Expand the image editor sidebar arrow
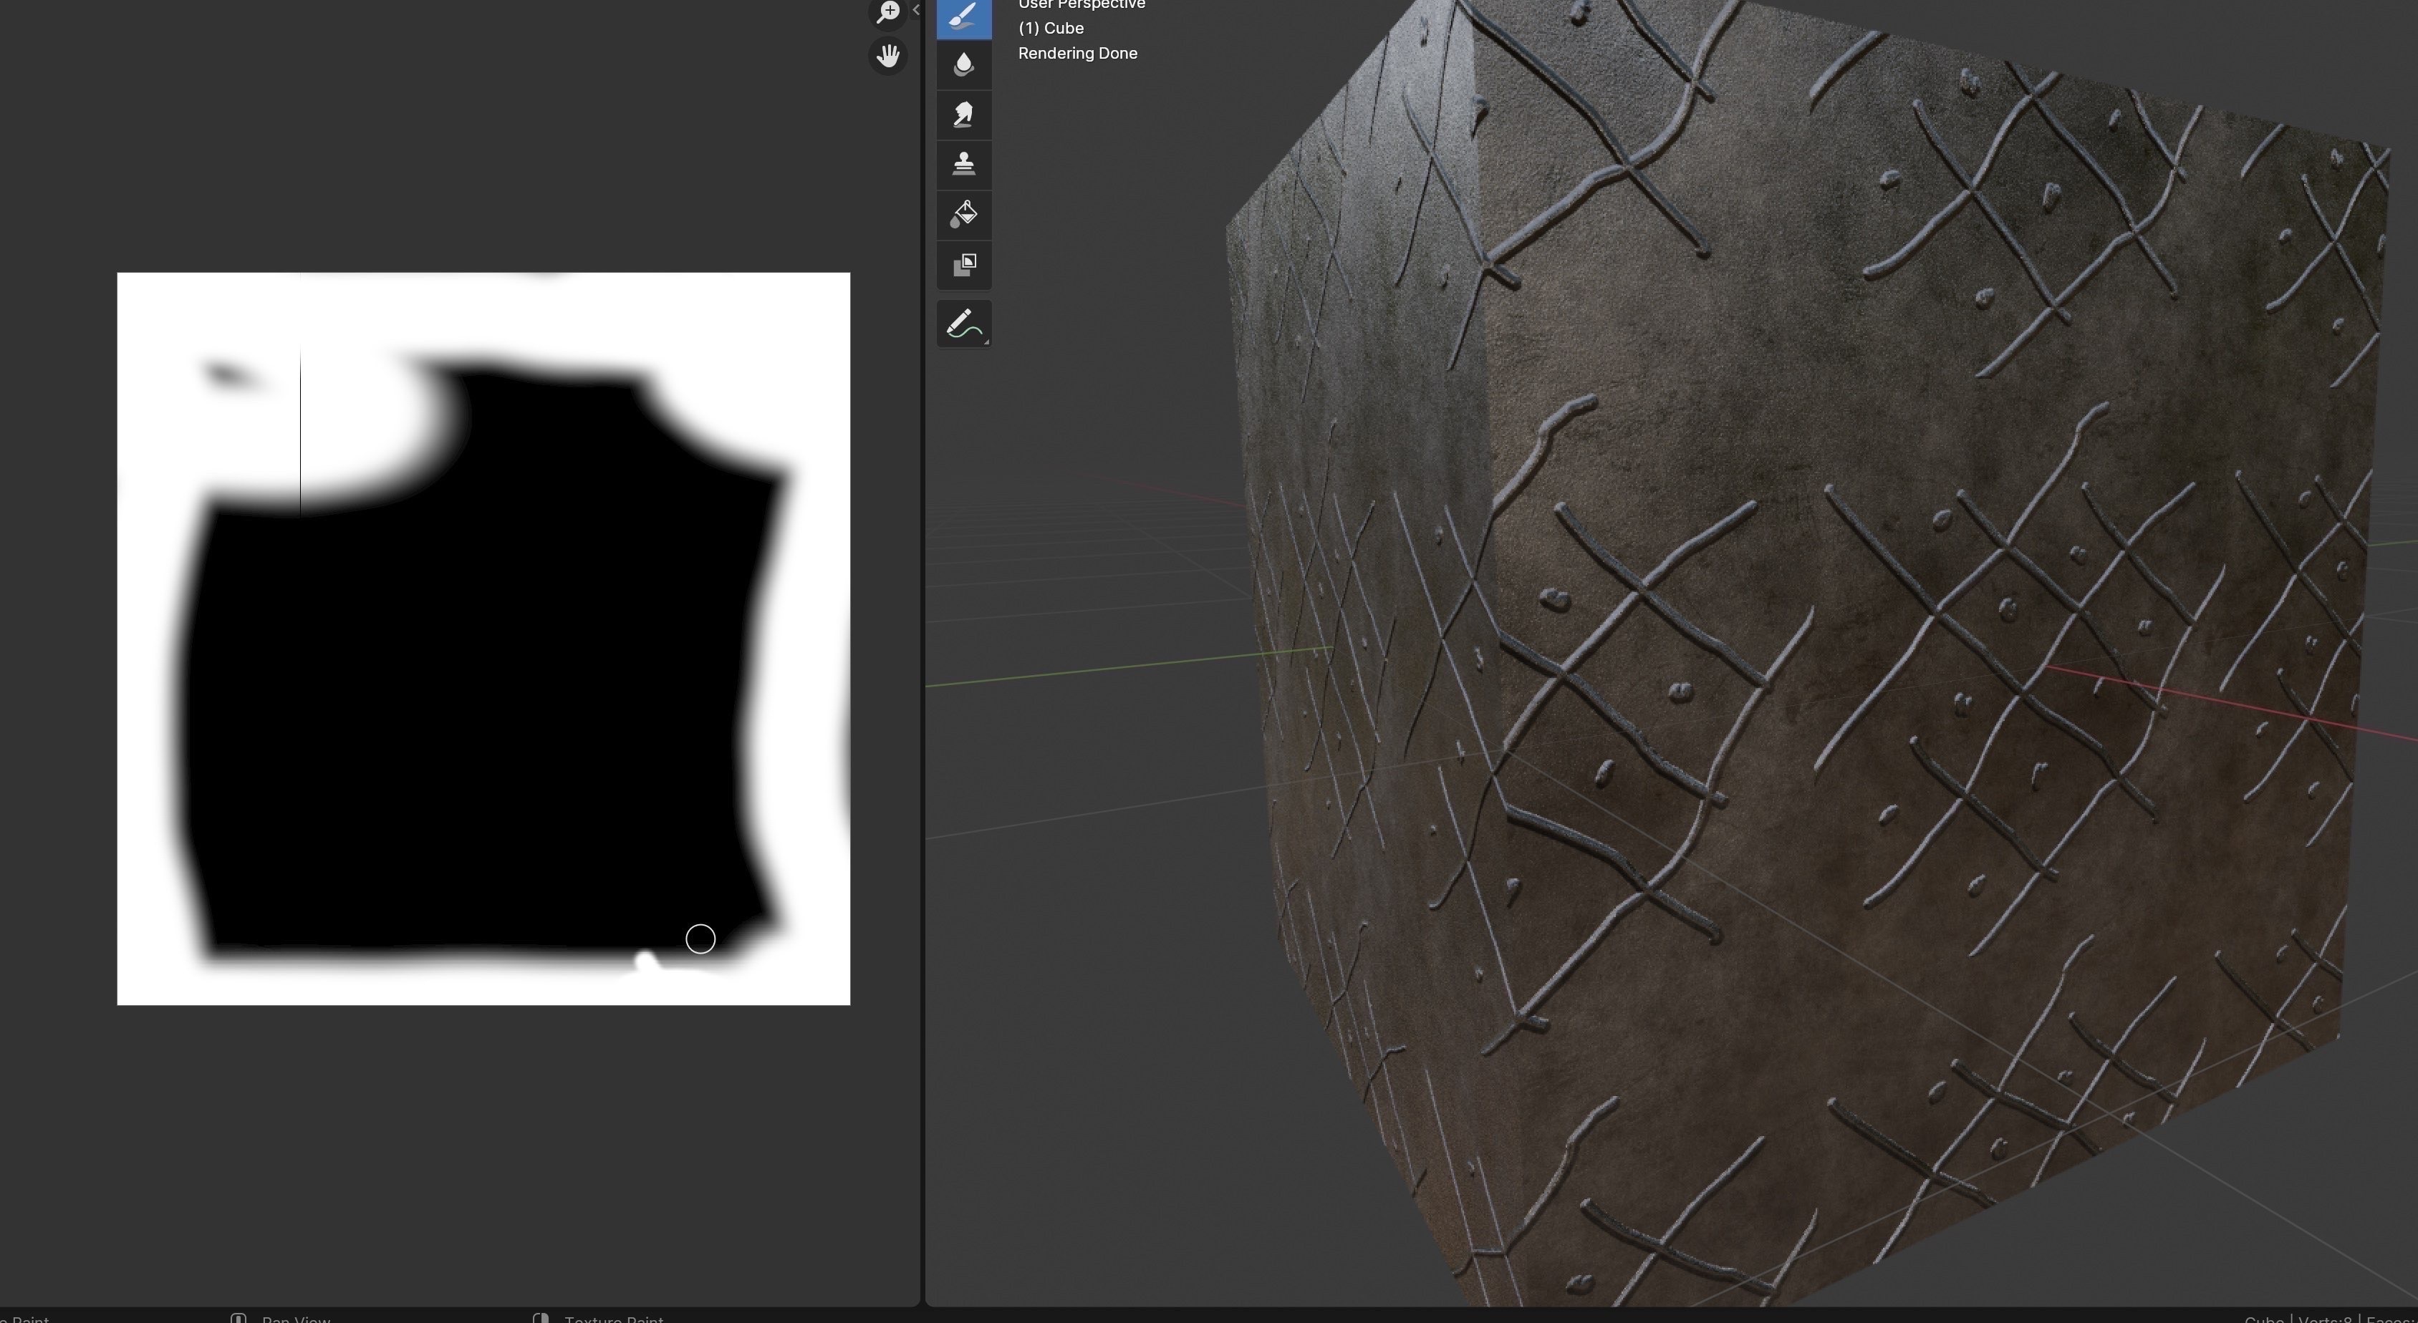2418x1323 pixels. [x=915, y=10]
